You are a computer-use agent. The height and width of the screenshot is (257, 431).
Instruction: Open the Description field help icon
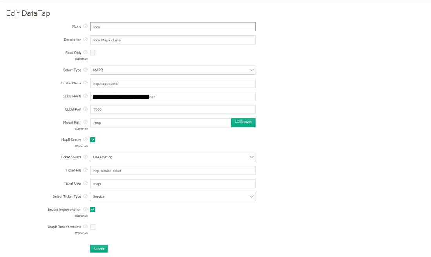tap(85, 39)
